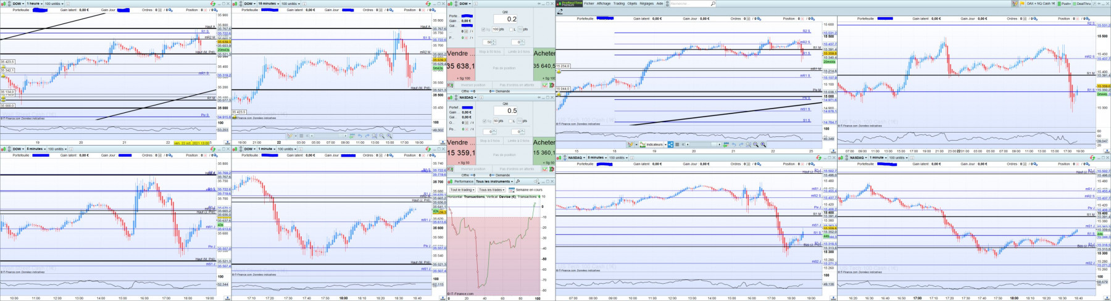Click the zoom-in magnifier in main chart toolbar
Screen dimensions: 1111x301
click(764, 144)
